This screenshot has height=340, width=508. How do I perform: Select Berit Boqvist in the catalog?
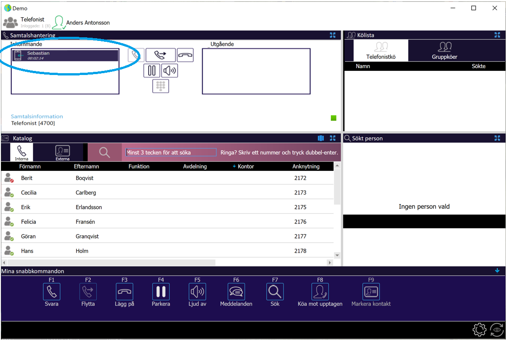tap(167, 178)
